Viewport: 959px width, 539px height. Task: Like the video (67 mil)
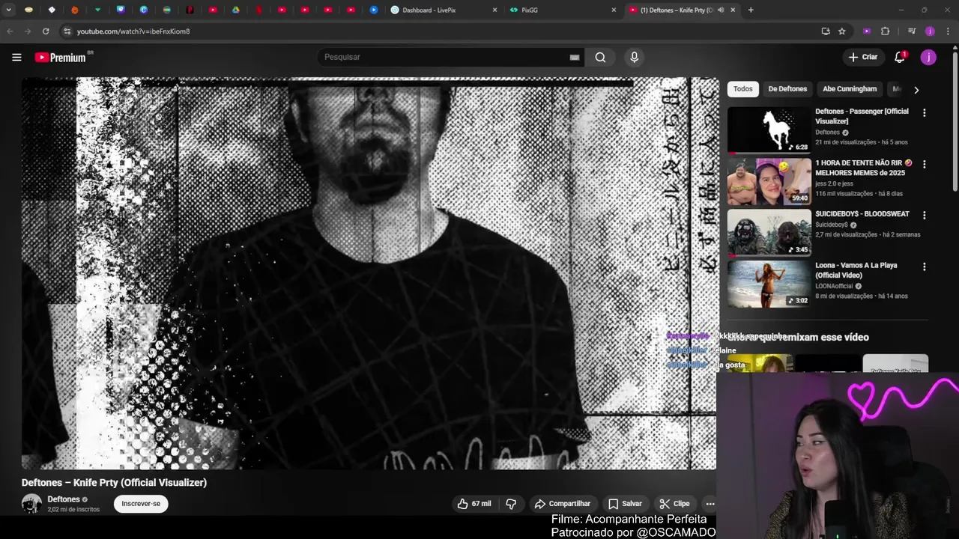click(474, 504)
